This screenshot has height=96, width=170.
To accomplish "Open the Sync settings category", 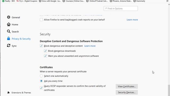I will (x=14, y=46).
